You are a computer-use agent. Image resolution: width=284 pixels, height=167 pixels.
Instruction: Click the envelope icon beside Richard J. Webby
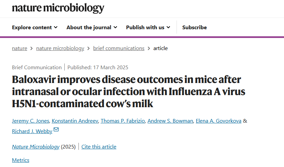pyautogui.click(x=56, y=130)
